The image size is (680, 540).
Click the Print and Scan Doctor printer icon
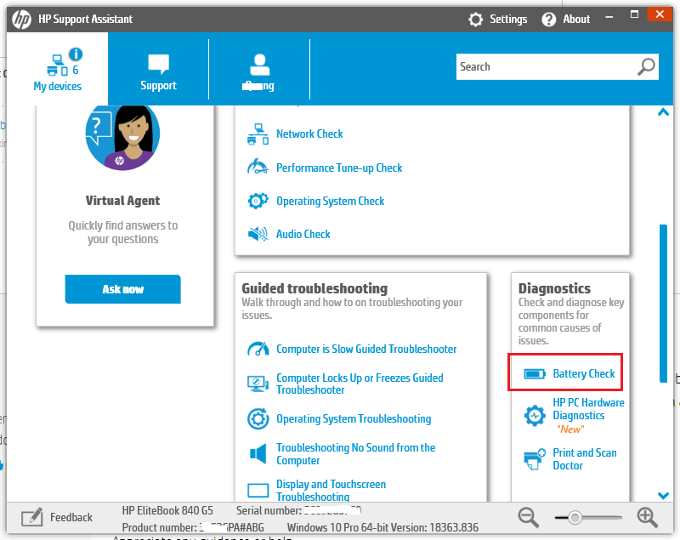[535, 459]
